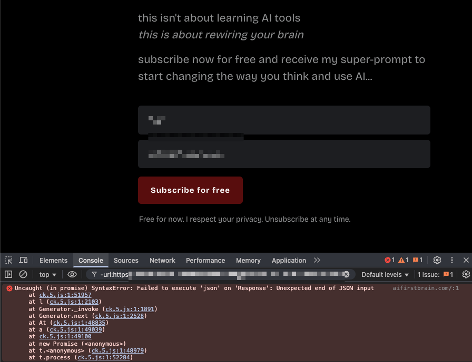Viewport: 472px width, 362px height.
Task: Click the orange issues count badge in the tab bar
Action: (418, 260)
